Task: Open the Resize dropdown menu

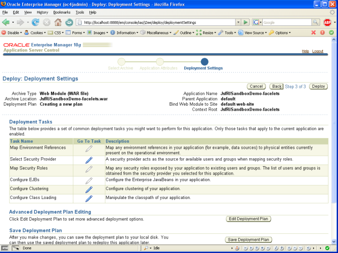Action: (206, 32)
